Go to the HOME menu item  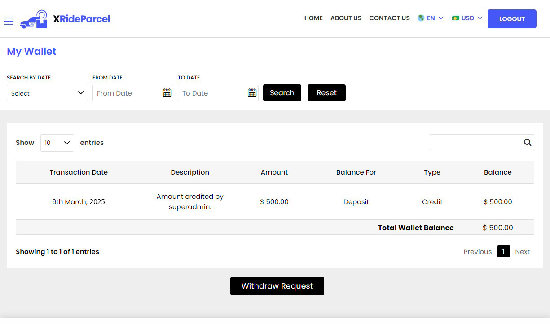[x=313, y=18]
